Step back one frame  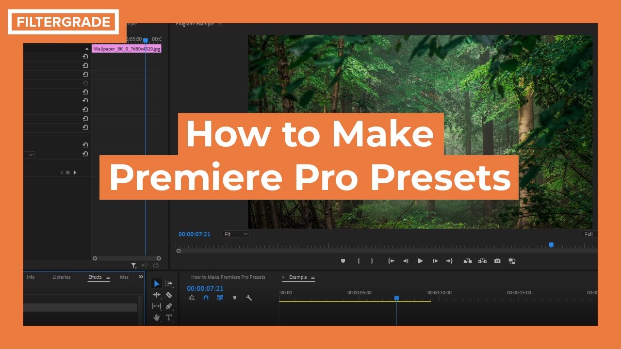406,261
